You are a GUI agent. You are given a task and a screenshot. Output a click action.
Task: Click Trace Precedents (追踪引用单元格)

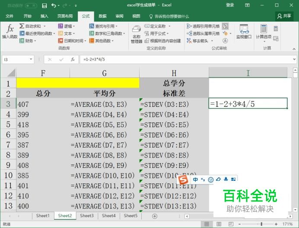(203, 26)
